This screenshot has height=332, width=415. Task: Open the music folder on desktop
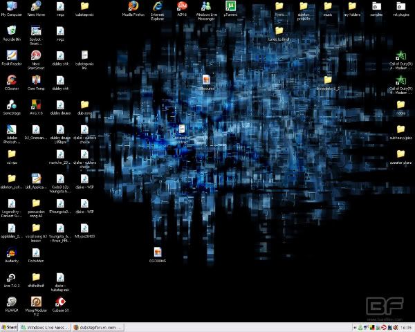[328, 9]
